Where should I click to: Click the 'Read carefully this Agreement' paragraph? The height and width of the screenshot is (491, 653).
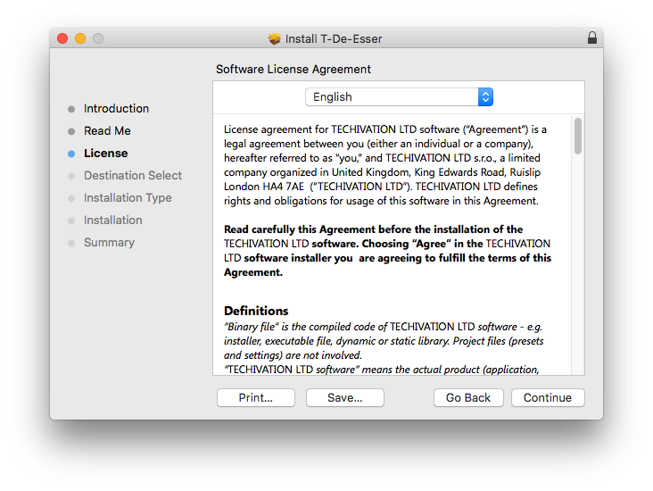pyautogui.click(x=387, y=251)
